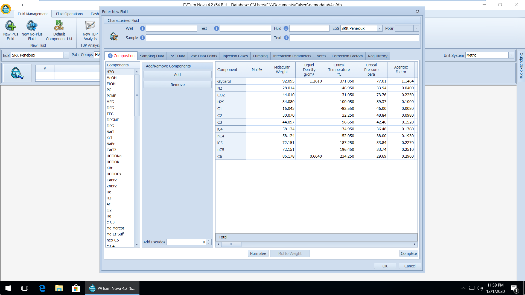The image size is (525, 295).
Task: Open the Reg History tab
Action: click(378, 56)
